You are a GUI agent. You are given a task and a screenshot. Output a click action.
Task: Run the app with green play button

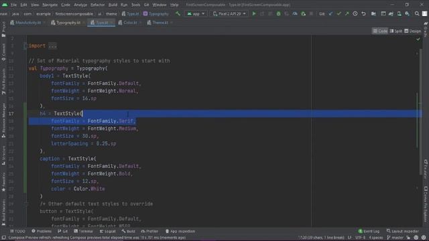point(254,13)
